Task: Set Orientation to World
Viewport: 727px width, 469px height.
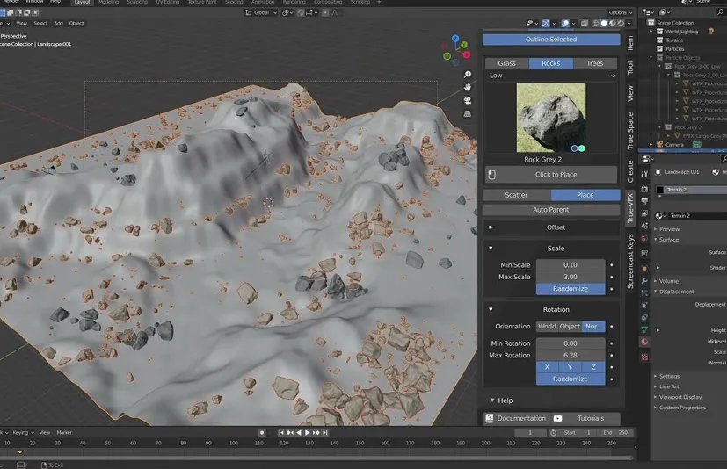Action: click(x=547, y=326)
